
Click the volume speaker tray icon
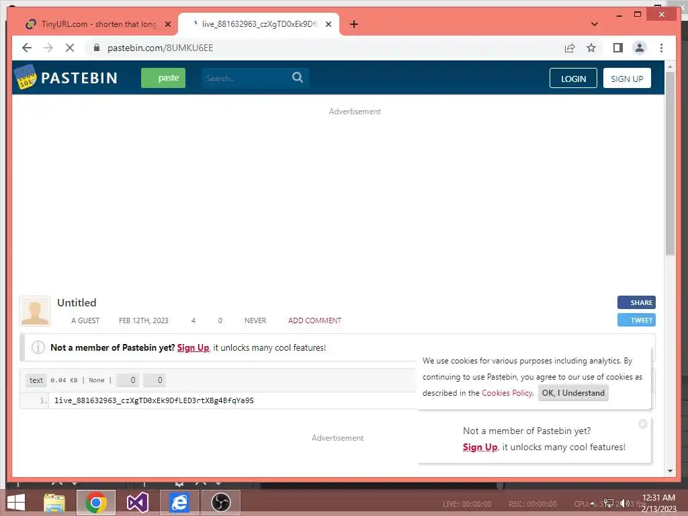(624, 503)
